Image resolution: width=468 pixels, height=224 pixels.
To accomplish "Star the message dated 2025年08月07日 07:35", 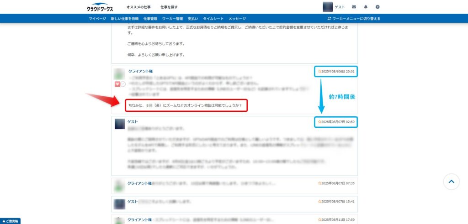I will (319, 183).
